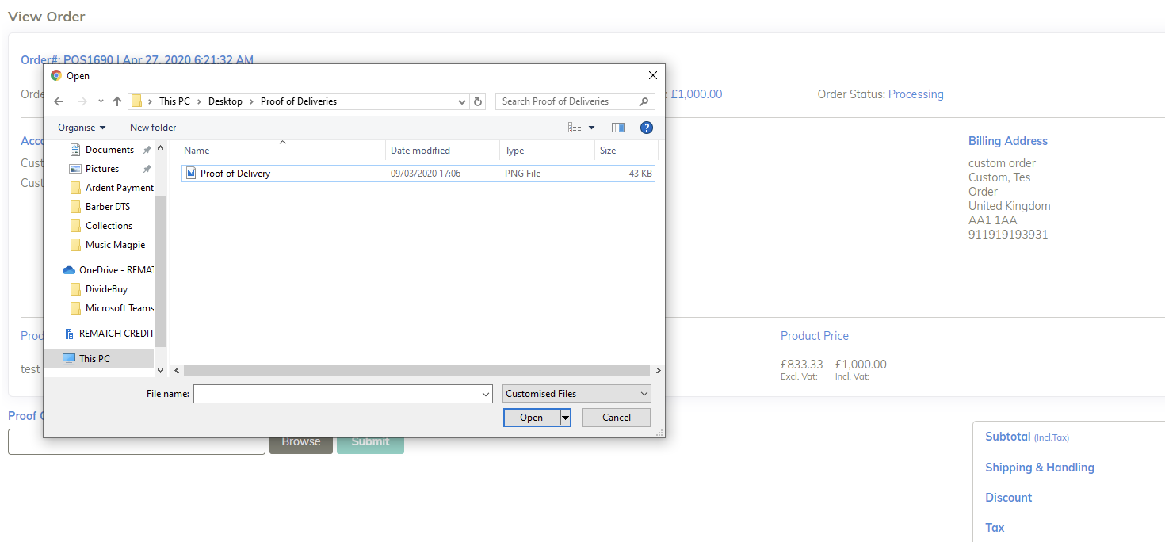Refresh the Proof of Deliveries folder
The image size is (1165, 542).
pyautogui.click(x=477, y=101)
